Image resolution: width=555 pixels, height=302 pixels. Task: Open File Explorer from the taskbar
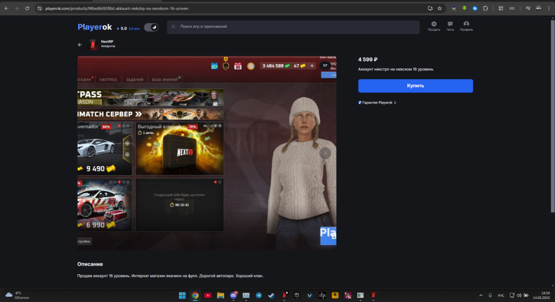coord(220,295)
